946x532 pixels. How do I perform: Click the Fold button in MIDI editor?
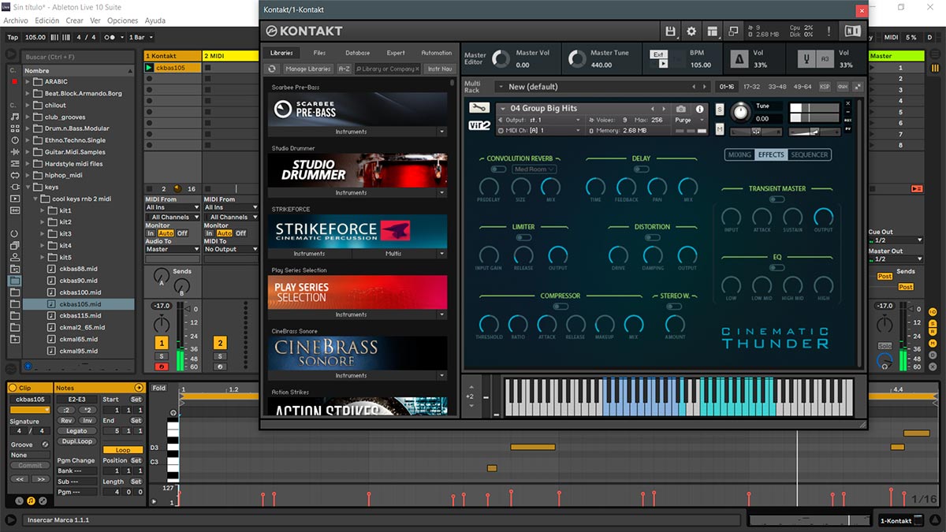pos(159,388)
